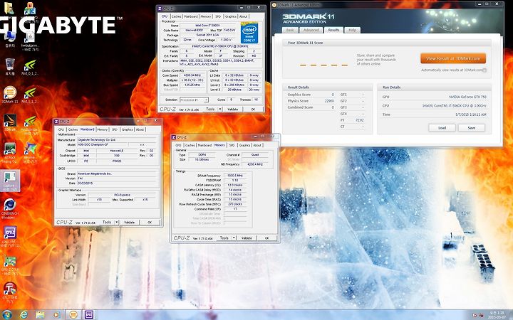Click the Physics Score value 22969

point(329,101)
